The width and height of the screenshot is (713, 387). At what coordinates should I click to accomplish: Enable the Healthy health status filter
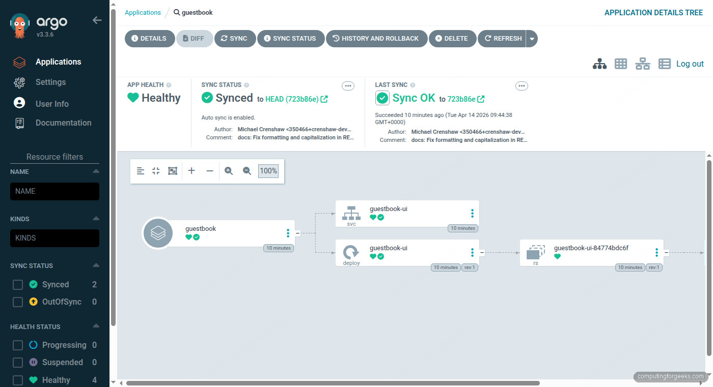[x=17, y=380]
